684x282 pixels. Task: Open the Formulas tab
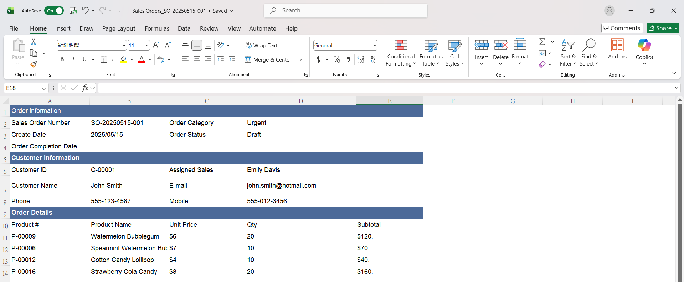tap(157, 28)
